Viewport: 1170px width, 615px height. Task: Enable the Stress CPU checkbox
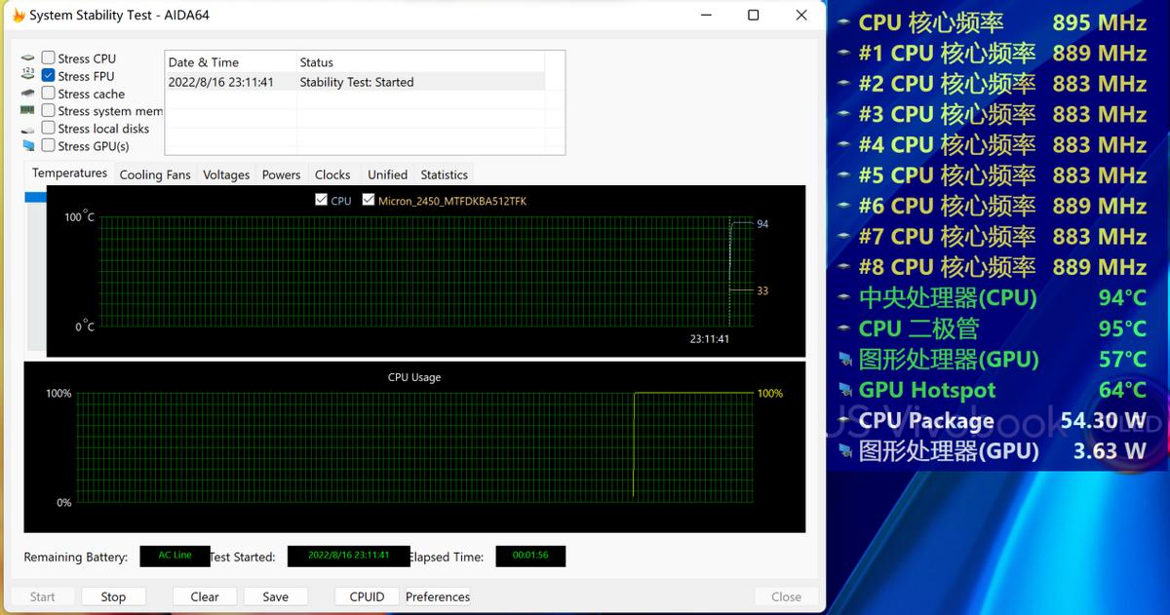click(48, 57)
